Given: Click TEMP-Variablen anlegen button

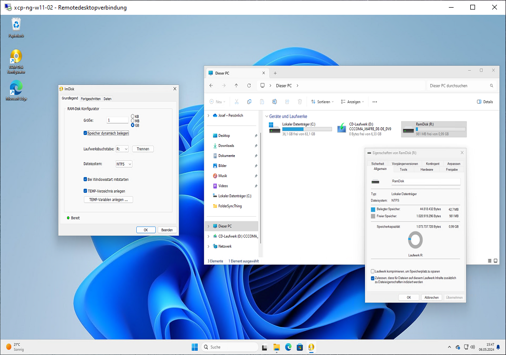Looking at the screenshot, I should coord(108,200).
